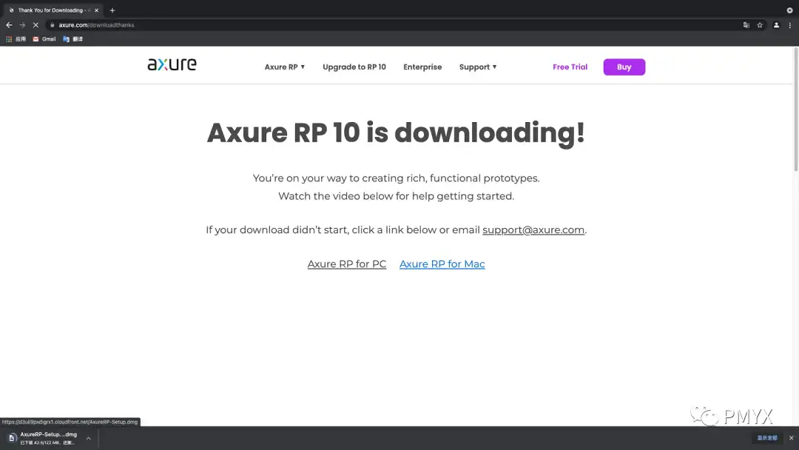
Task: Click the Free Trial link
Action: click(570, 67)
